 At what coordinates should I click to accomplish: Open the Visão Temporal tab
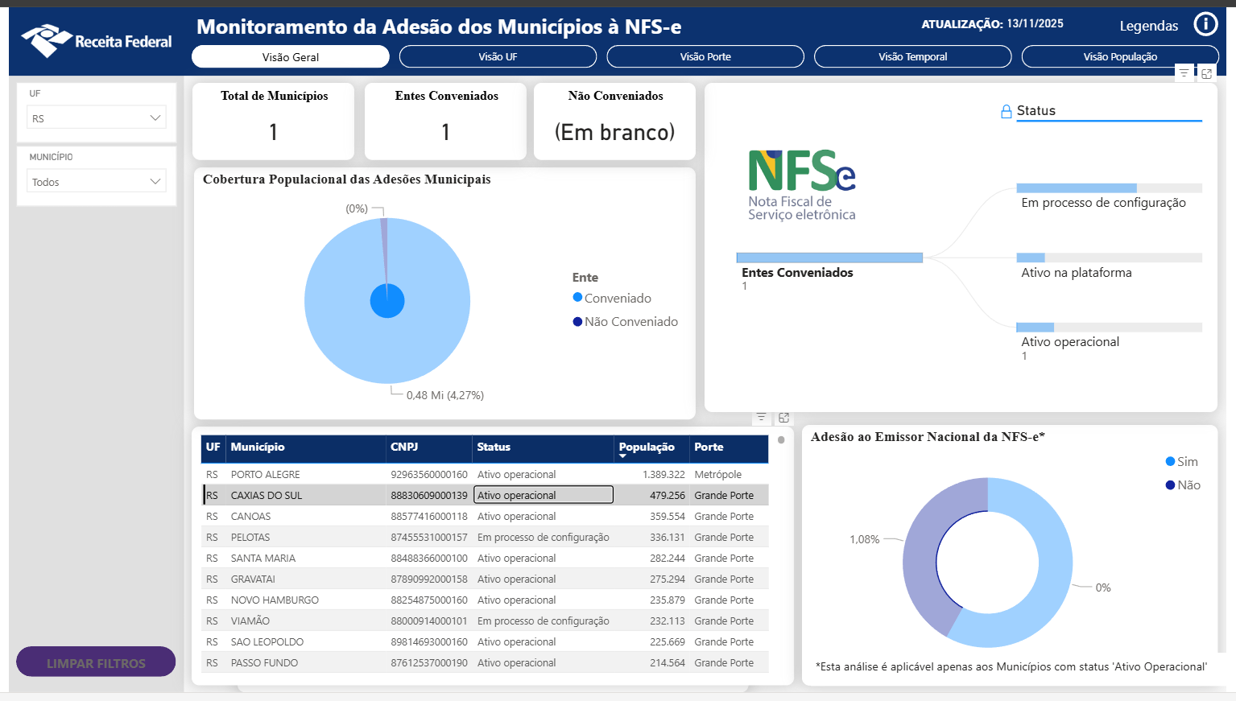(912, 57)
